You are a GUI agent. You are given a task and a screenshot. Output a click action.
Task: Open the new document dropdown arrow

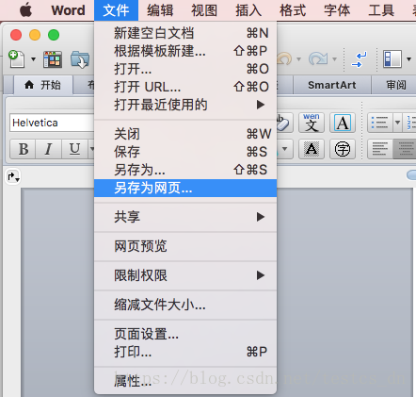coord(33,59)
